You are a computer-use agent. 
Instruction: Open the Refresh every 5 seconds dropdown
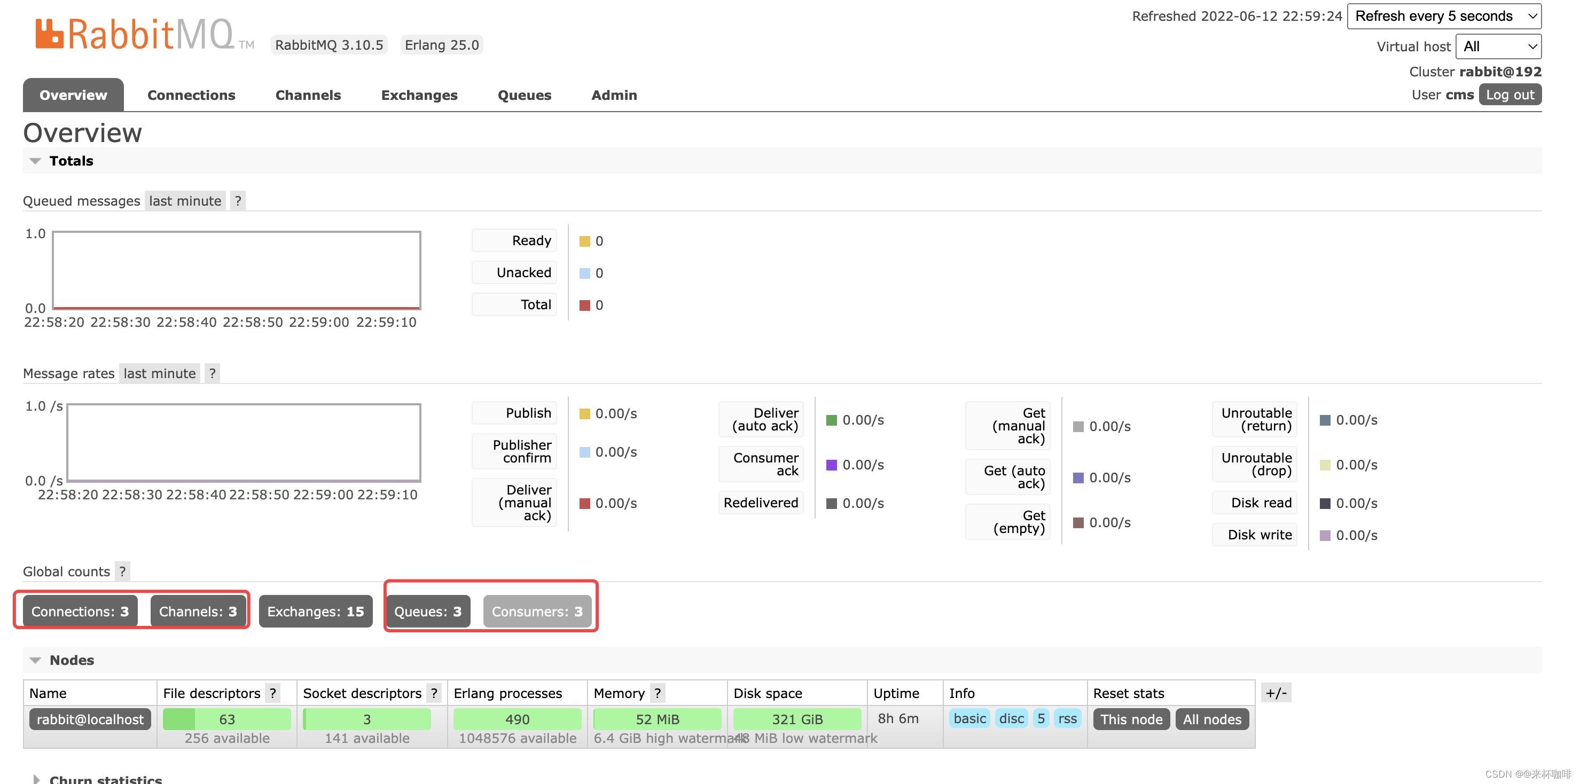pyautogui.click(x=1443, y=16)
